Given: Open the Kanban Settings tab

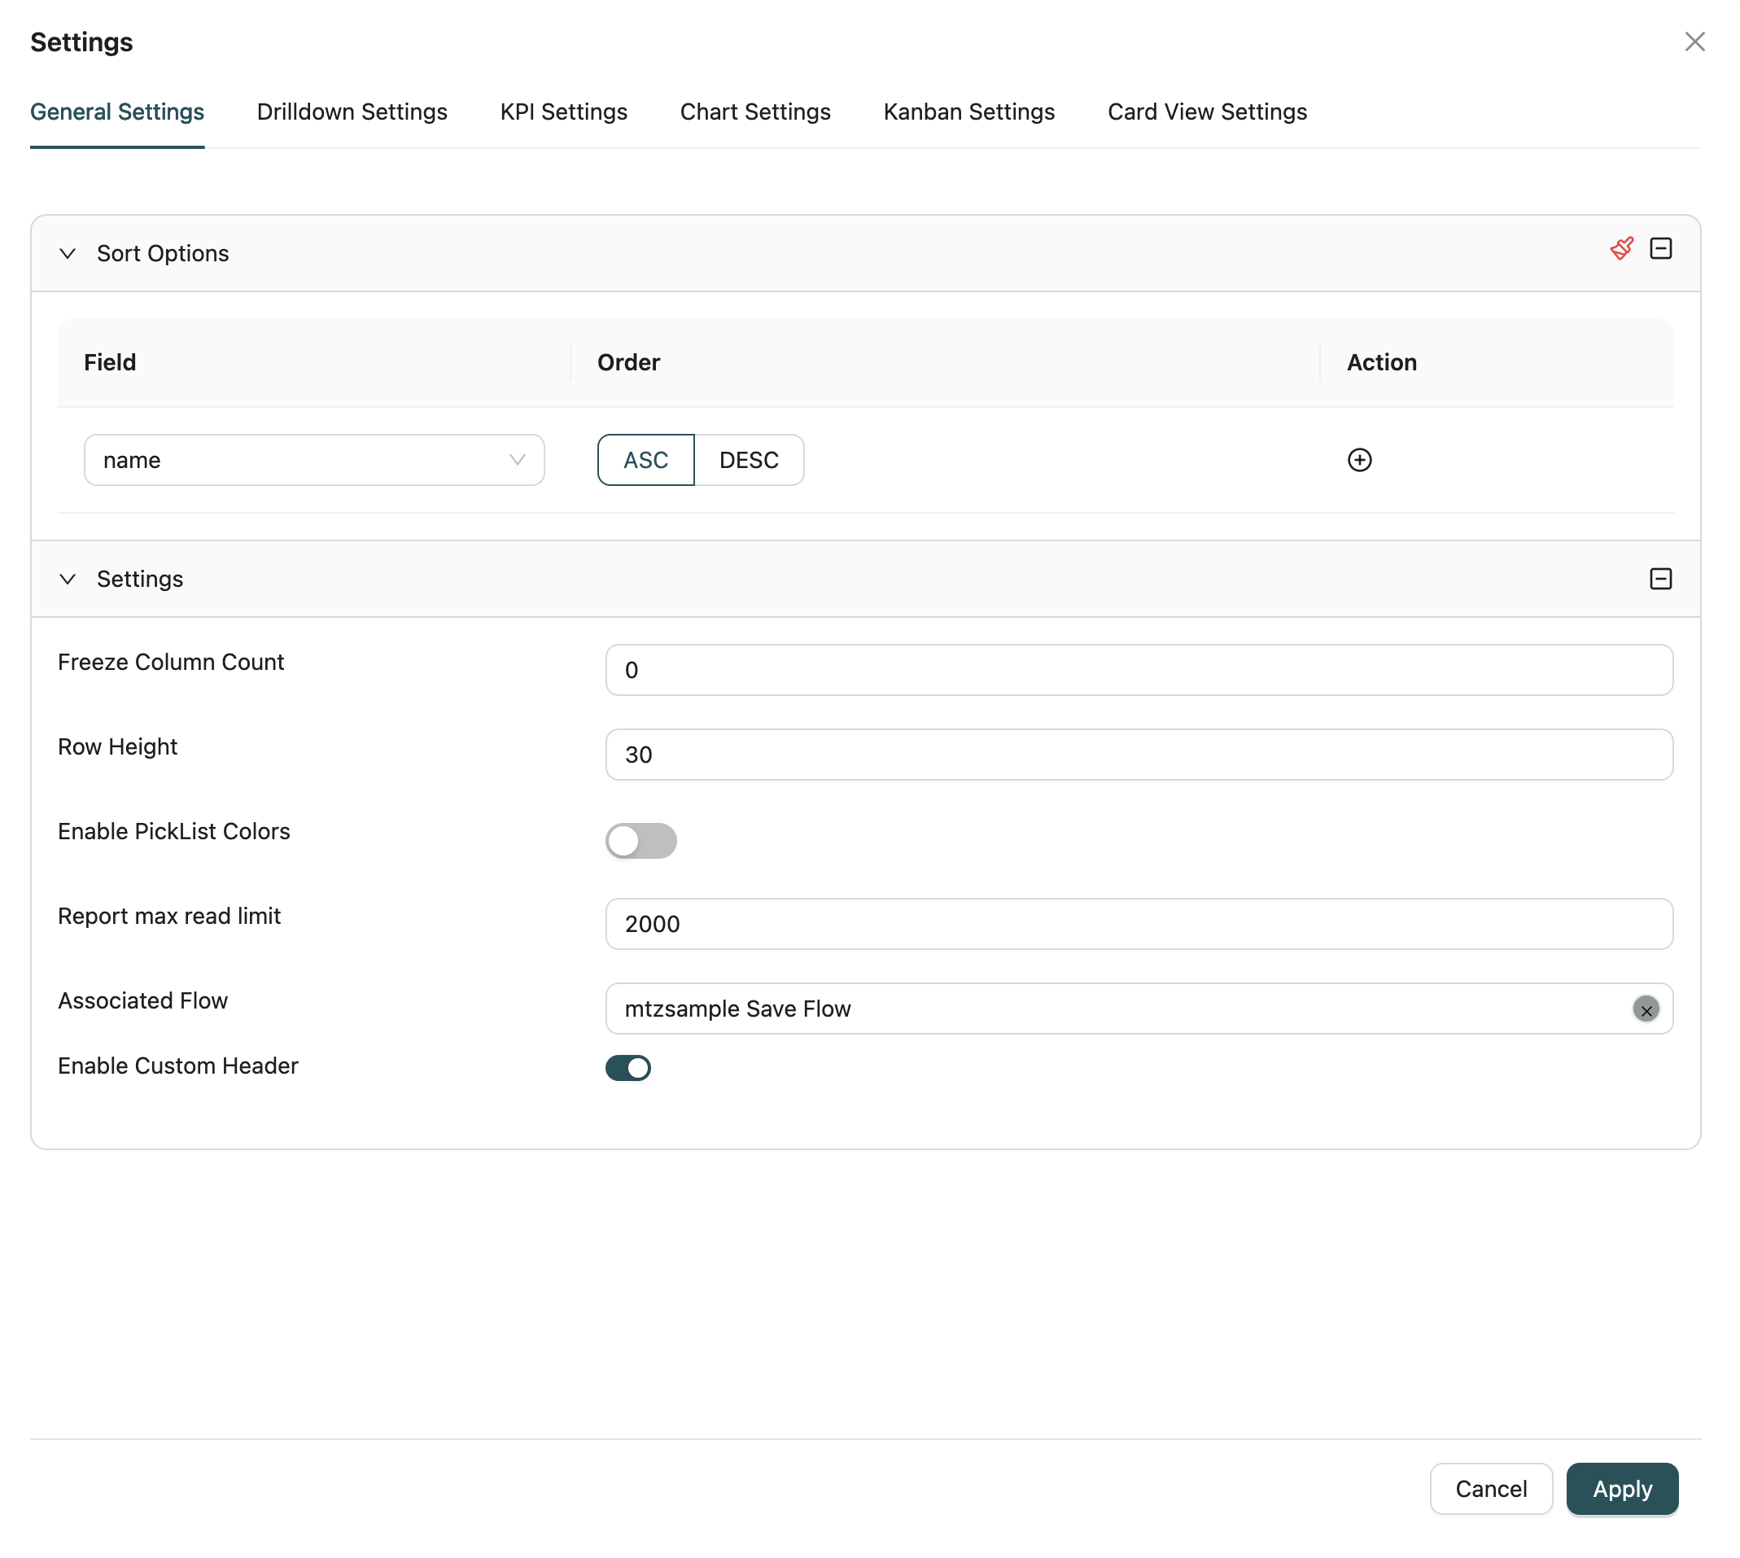Looking at the screenshot, I should pos(968,112).
